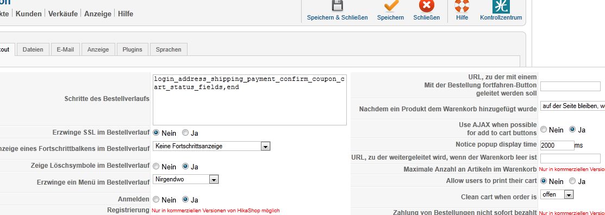Open the Clean cart 'offen' dropdown
605x215 pixels.
[557, 194]
